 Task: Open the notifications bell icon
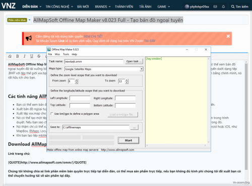tap(223, 7)
